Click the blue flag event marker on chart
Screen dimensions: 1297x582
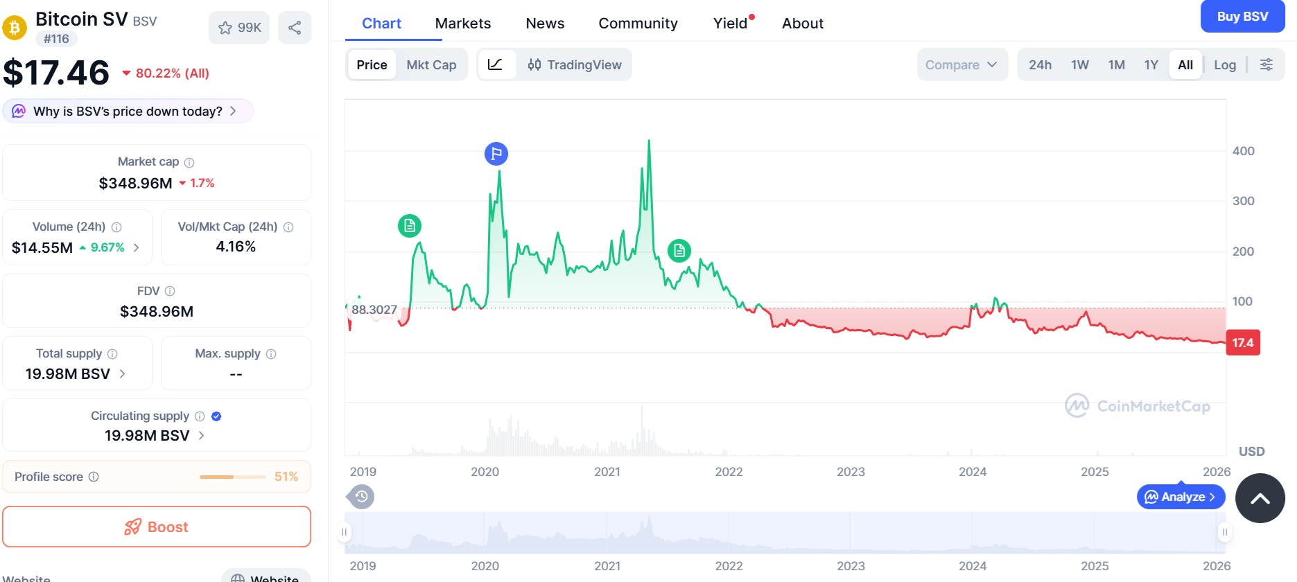pyautogui.click(x=496, y=153)
